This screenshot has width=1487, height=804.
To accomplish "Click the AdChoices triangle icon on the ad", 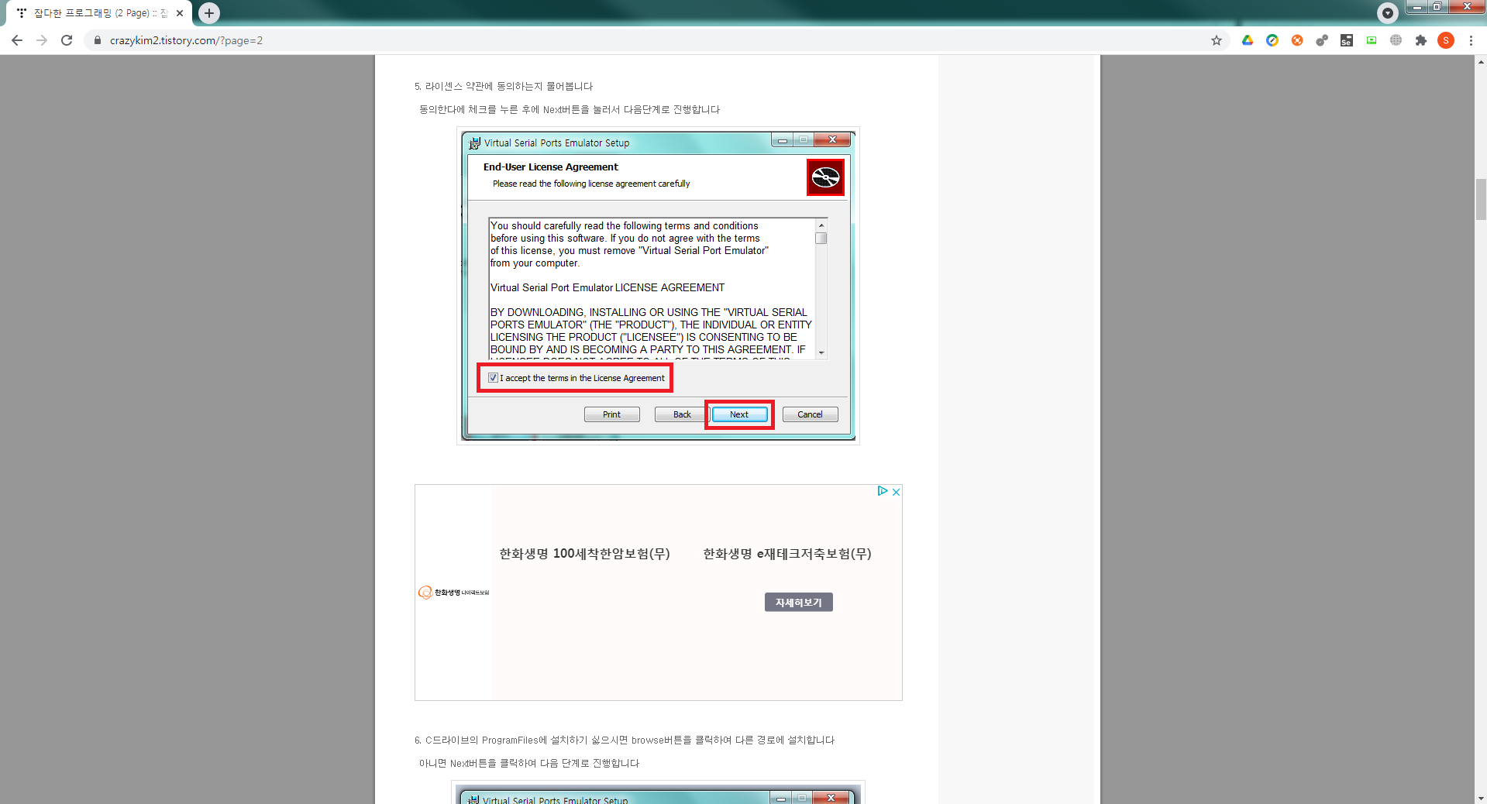I will (x=882, y=491).
